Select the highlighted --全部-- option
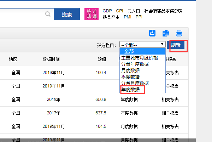This screenshot has width=212, height=142. [x=129, y=51]
